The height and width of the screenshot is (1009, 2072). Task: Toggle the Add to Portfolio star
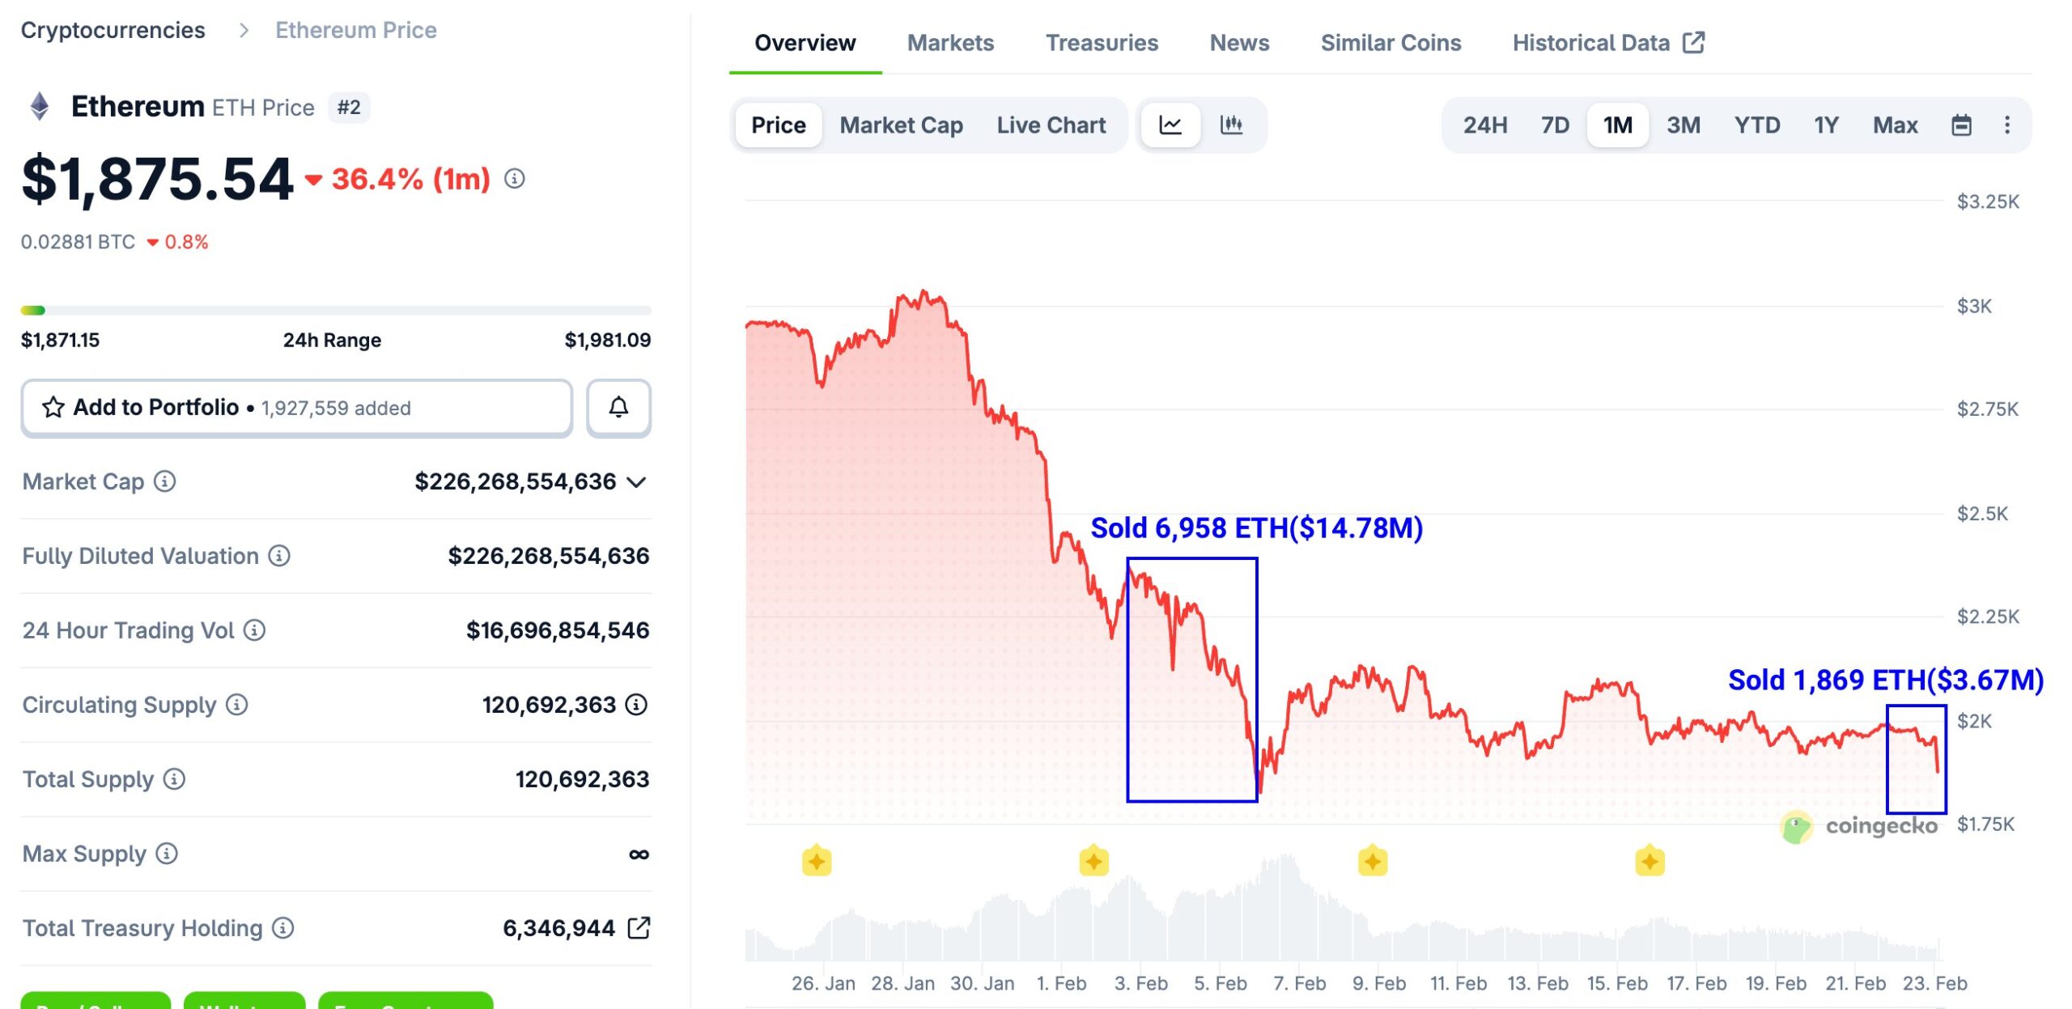pyautogui.click(x=53, y=408)
